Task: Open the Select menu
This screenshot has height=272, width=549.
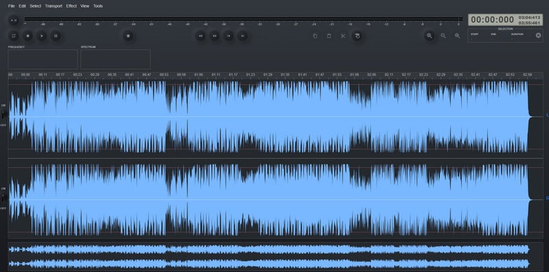Action: coord(36,6)
